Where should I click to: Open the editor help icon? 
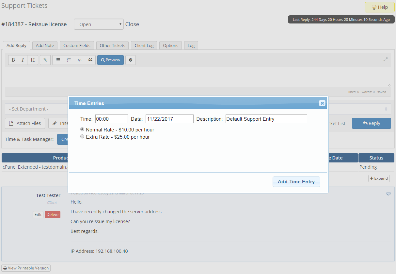pos(130,60)
